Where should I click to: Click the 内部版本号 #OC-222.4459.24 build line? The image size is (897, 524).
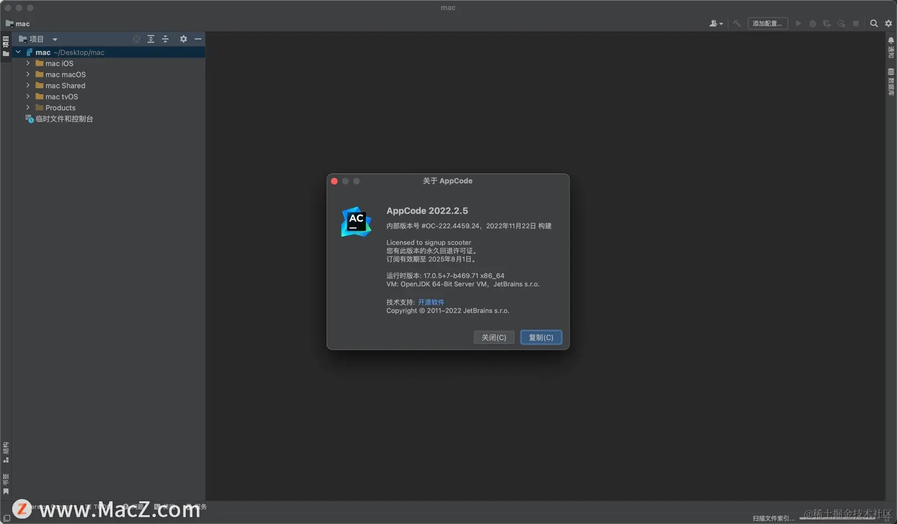469,226
